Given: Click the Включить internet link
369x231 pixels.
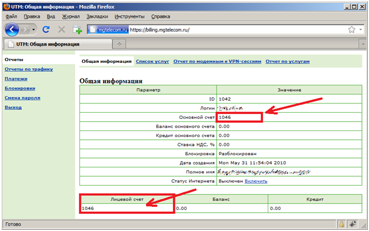Looking at the screenshot, I should pos(256,181).
